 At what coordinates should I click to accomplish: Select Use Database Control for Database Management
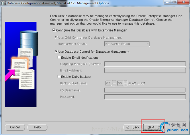(56, 51)
